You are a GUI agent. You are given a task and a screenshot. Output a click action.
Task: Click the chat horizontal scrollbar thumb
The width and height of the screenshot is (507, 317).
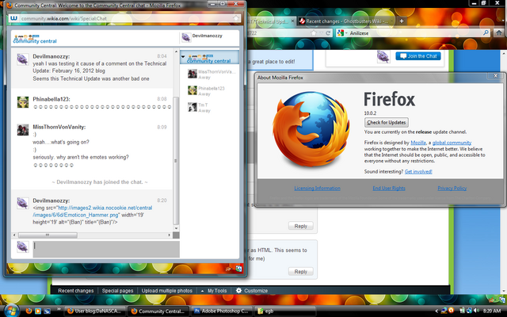click(48, 235)
